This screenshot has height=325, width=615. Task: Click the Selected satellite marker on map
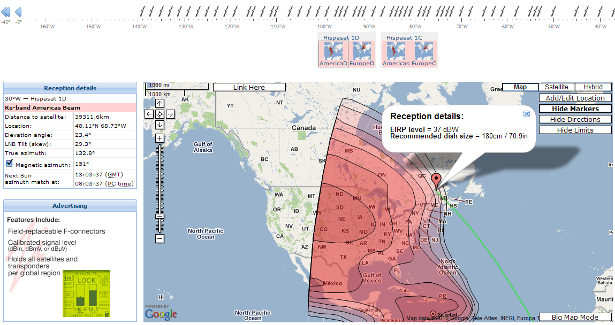(x=433, y=314)
